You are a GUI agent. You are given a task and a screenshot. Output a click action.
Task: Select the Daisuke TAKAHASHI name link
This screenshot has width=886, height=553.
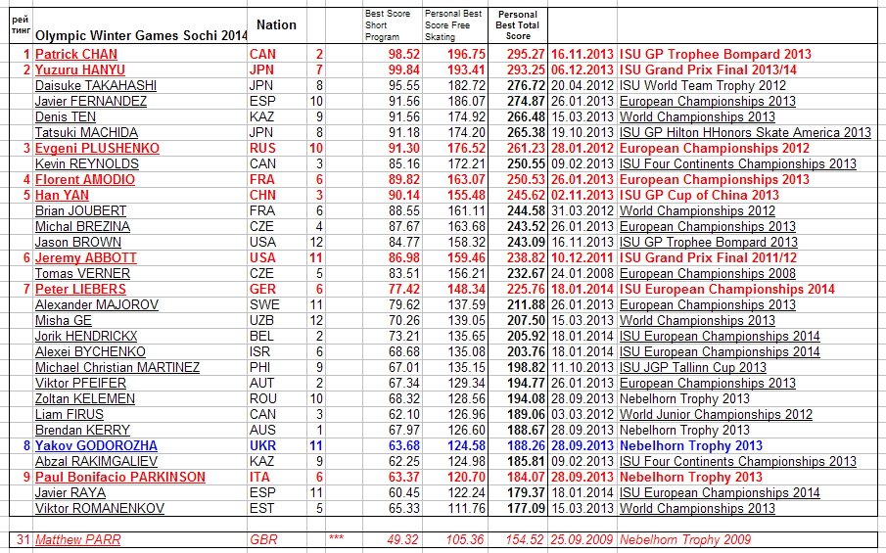(x=96, y=85)
